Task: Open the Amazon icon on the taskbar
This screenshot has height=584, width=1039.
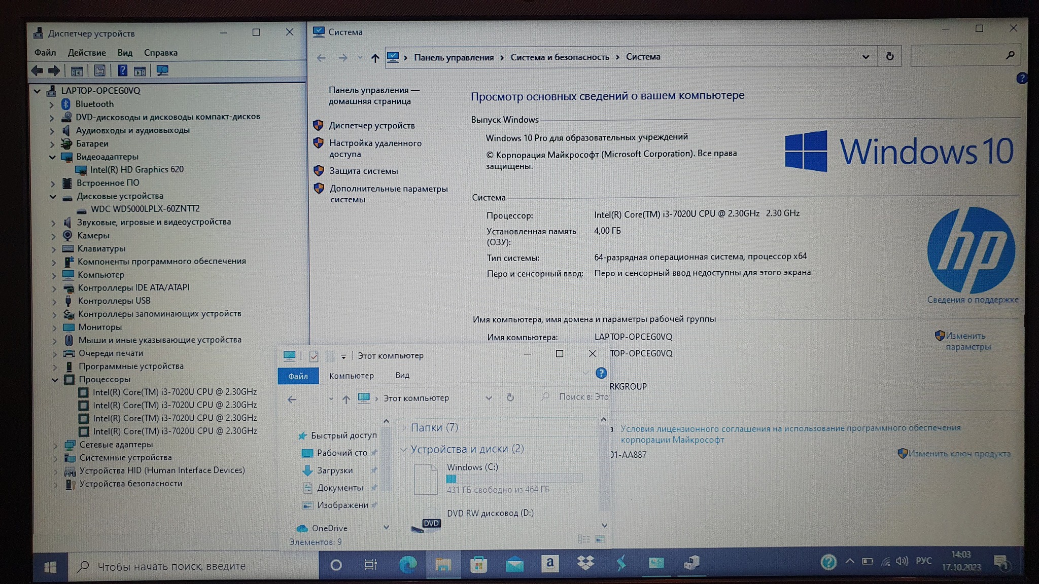Action: (x=550, y=563)
